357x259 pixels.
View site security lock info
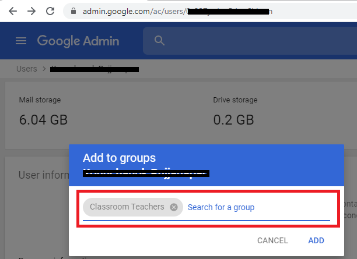(73, 11)
